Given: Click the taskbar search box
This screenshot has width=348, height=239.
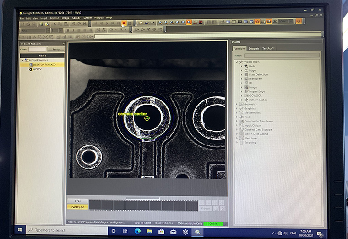Looking at the screenshot, I should point(66,230).
